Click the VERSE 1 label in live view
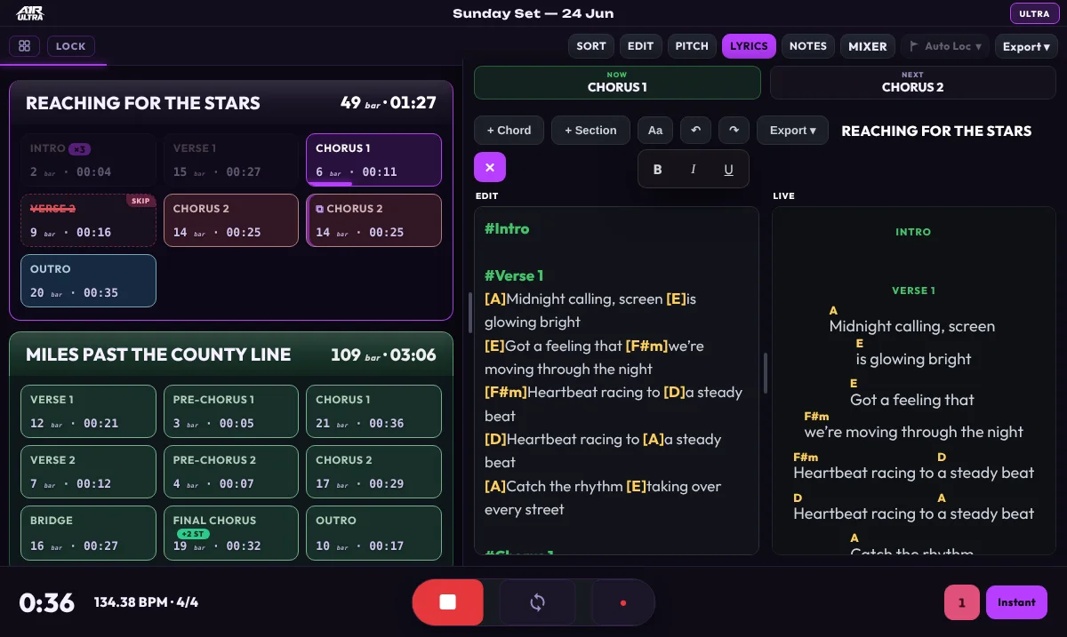The height and width of the screenshot is (637, 1067). pos(913,291)
